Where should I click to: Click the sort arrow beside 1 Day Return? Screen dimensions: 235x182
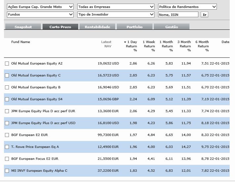click(x=125, y=42)
